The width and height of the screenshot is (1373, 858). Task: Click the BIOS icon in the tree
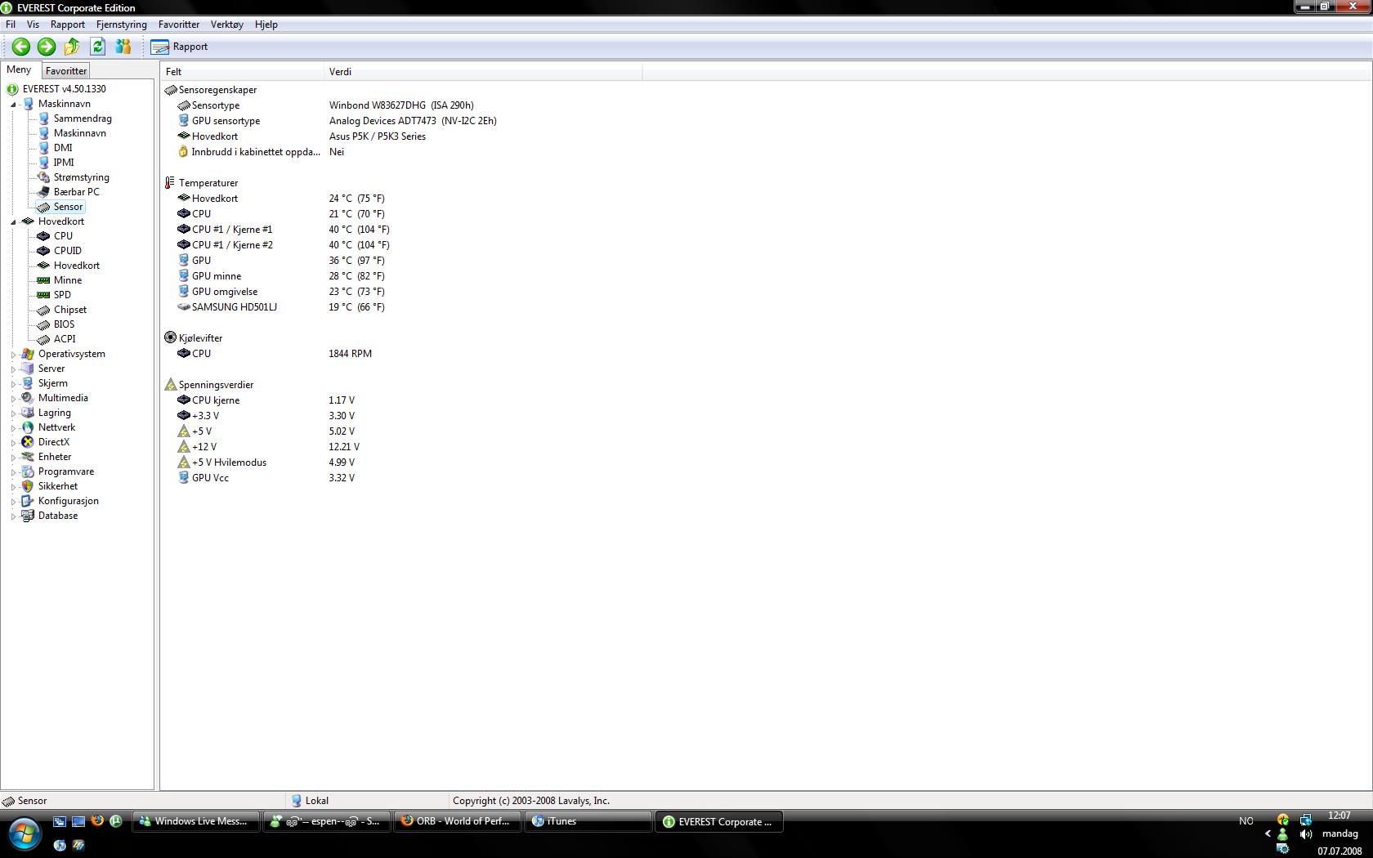point(43,324)
